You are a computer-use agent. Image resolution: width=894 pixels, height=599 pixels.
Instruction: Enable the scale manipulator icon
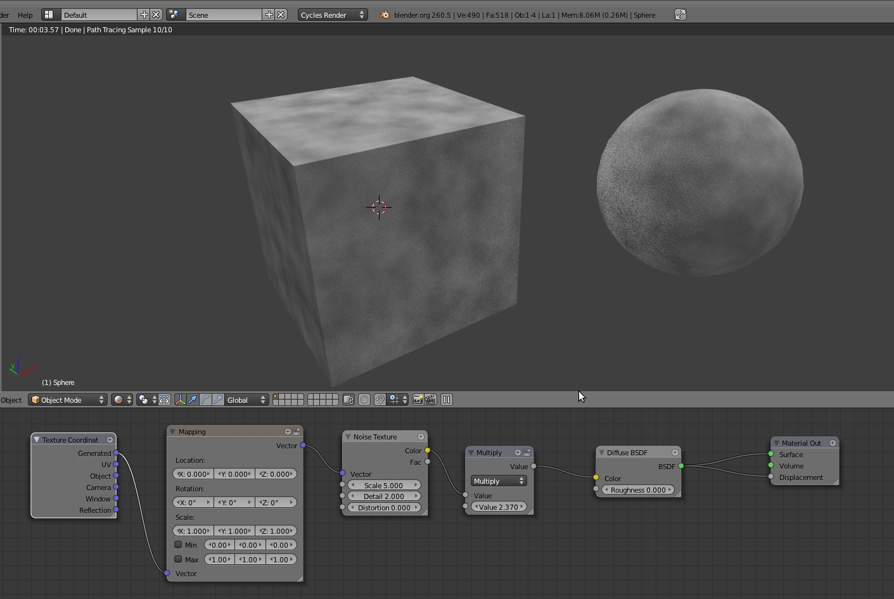tap(218, 400)
